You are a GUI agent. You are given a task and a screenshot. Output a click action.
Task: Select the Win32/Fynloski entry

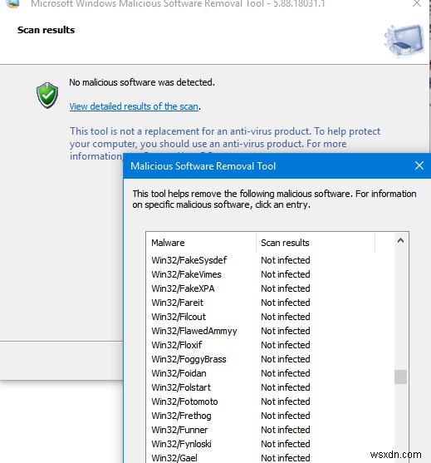181,444
